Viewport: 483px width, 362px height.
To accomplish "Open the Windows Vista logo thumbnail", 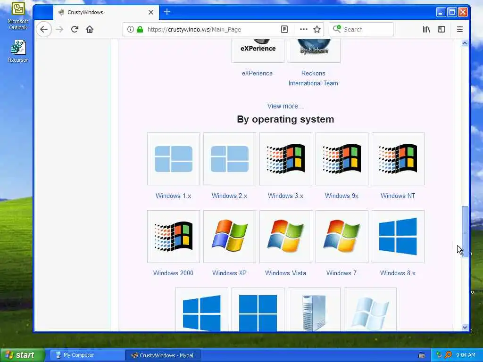I will [x=286, y=237].
